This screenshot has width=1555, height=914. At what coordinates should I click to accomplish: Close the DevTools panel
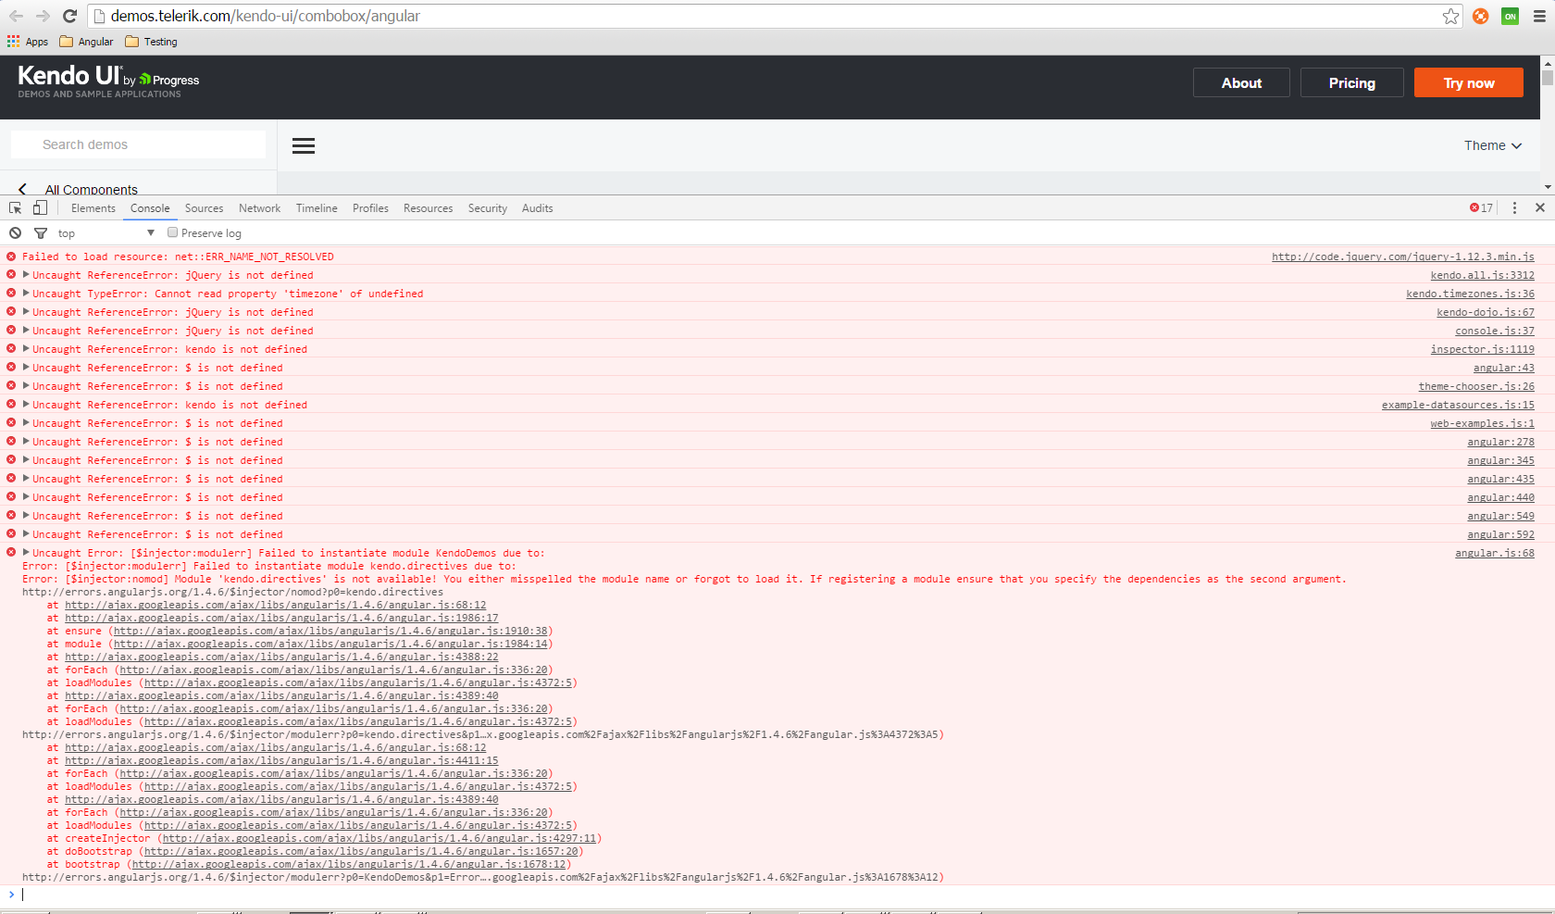(1540, 208)
